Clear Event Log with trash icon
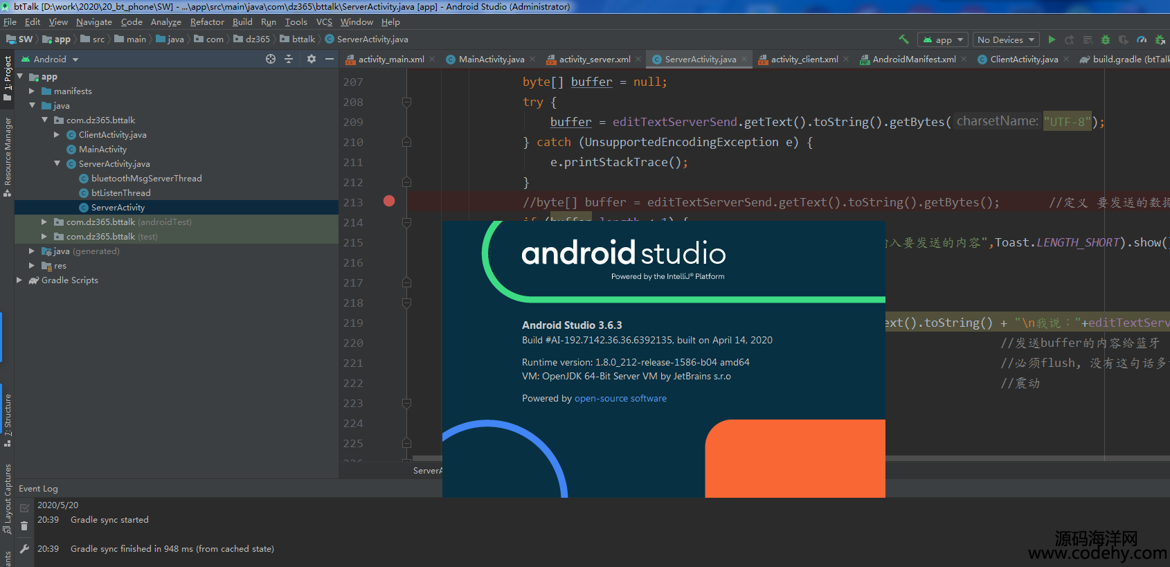Viewport: 1170px width, 567px height. point(24,526)
